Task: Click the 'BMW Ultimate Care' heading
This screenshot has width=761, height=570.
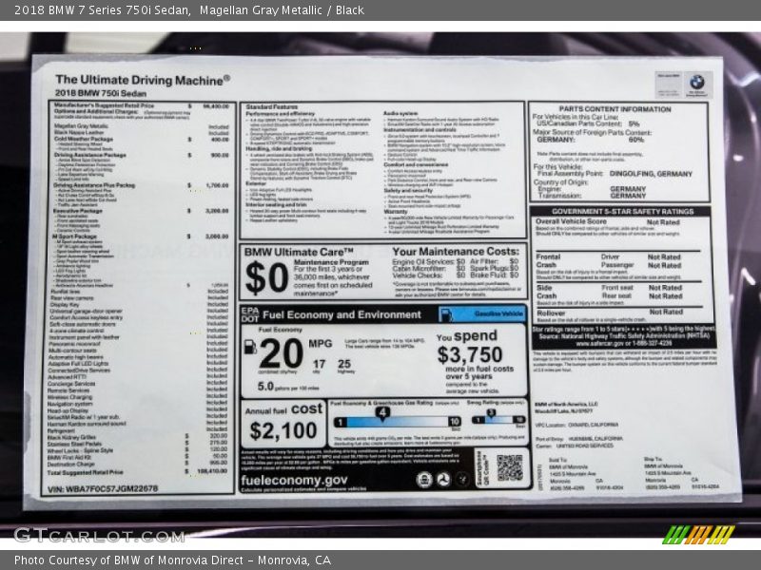Action: tap(299, 252)
